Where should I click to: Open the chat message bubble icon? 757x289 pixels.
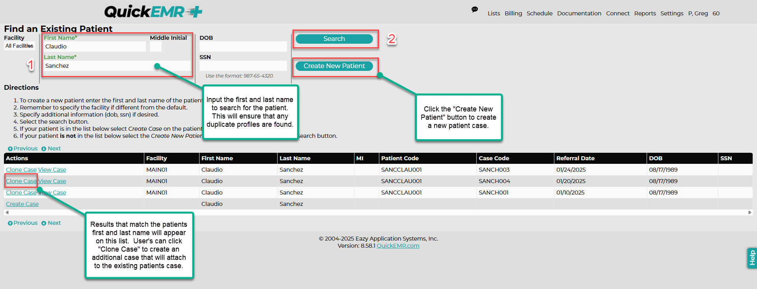pos(475,9)
